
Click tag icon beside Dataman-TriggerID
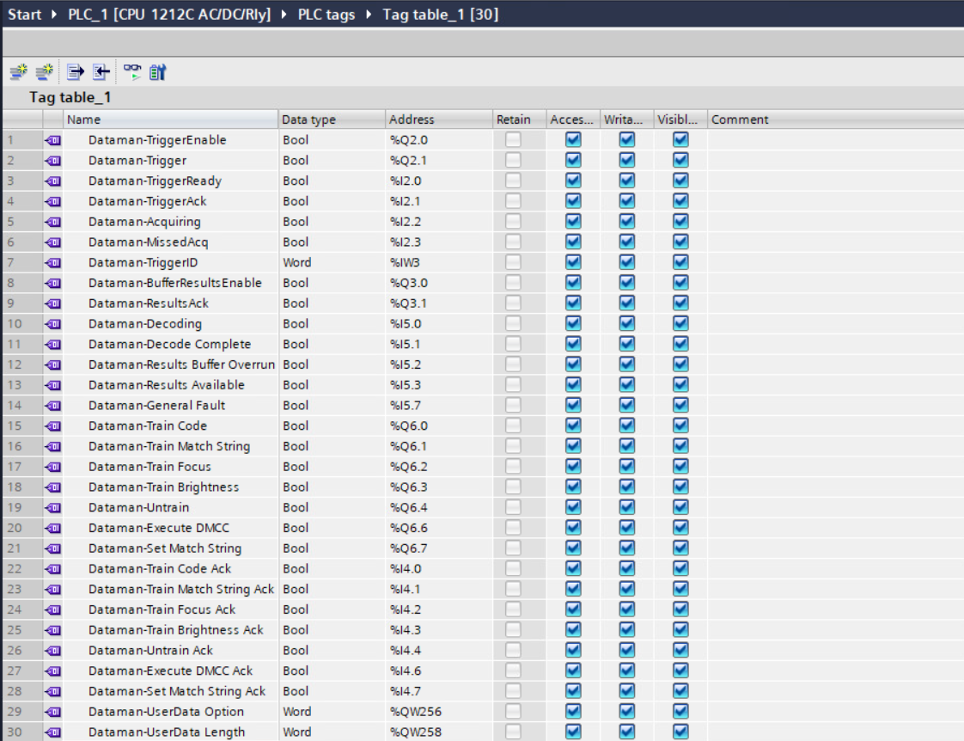click(x=52, y=263)
